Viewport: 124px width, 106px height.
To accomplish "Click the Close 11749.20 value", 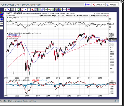I will tap(84, 16).
